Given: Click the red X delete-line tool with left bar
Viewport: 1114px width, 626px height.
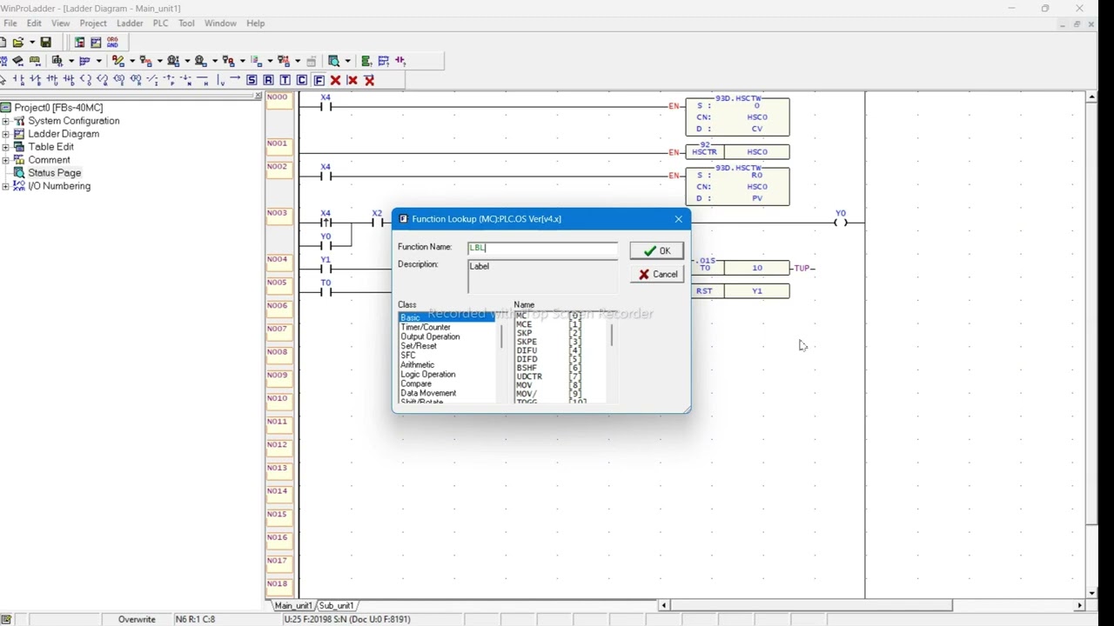Looking at the screenshot, I should 352,80.
